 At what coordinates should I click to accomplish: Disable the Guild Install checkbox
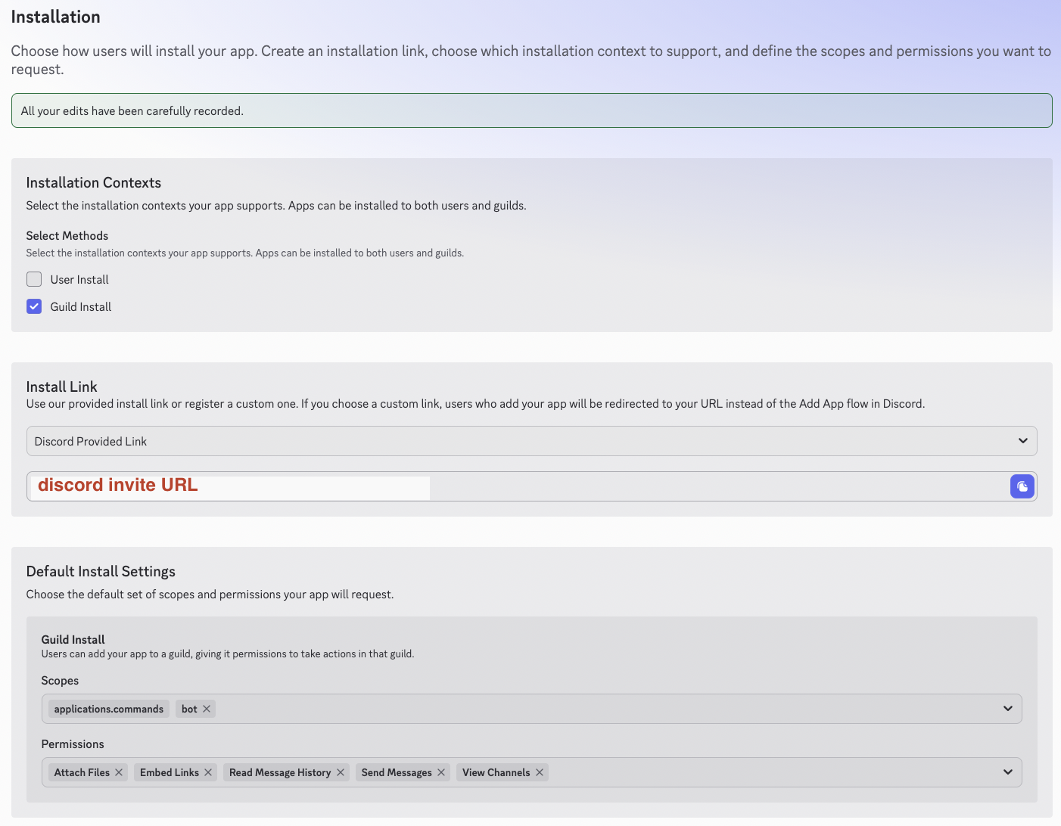tap(33, 306)
